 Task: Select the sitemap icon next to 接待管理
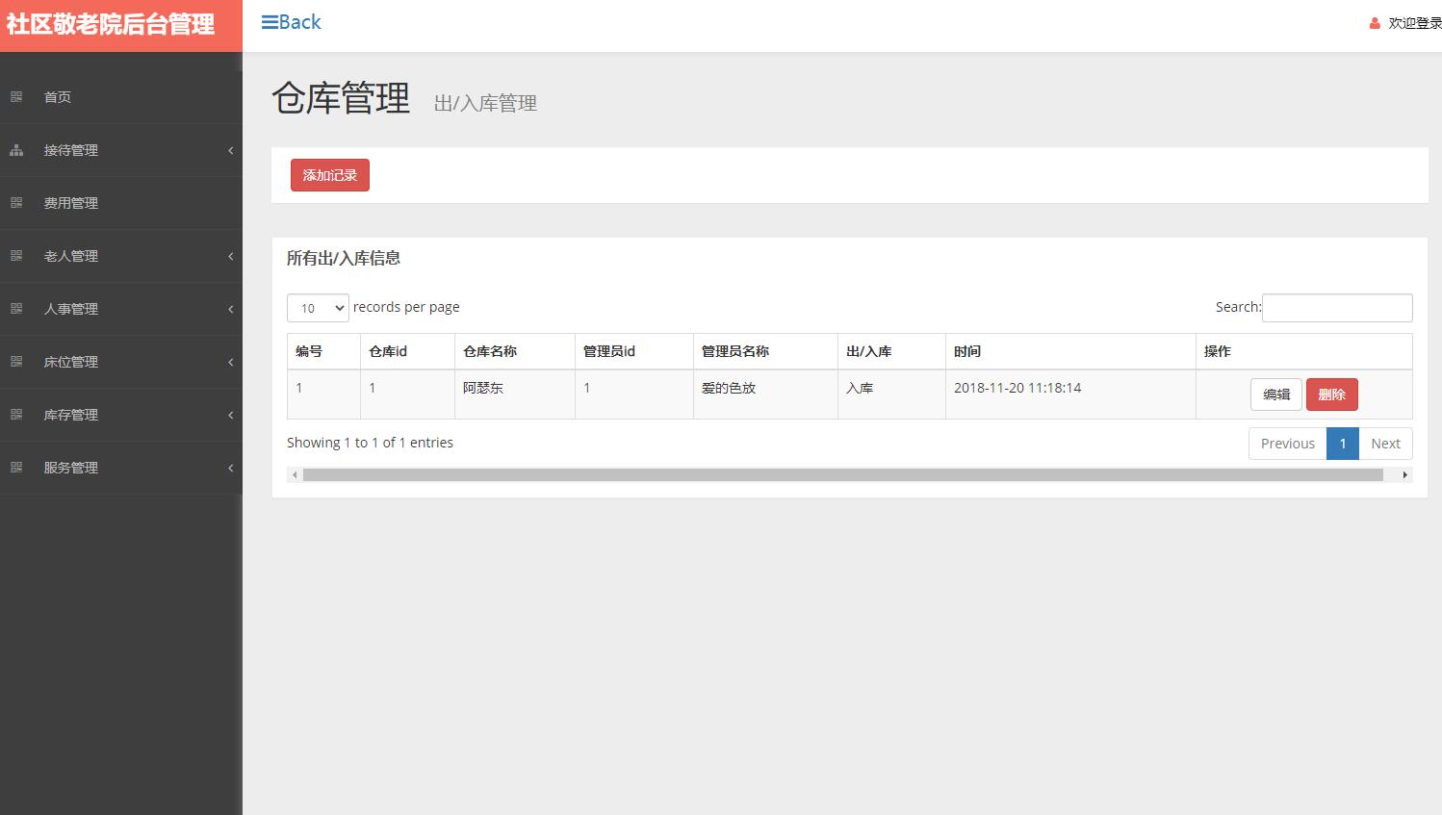[15, 150]
